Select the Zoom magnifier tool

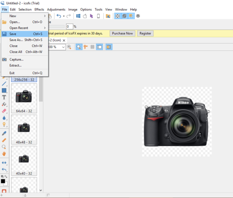(4, 147)
